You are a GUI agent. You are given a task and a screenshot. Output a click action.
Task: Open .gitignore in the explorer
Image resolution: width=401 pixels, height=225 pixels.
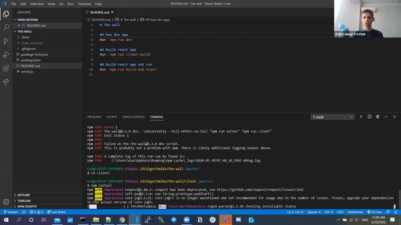(28, 49)
